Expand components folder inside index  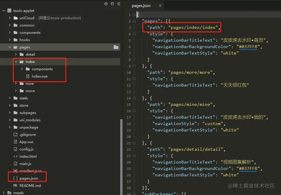(22, 69)
